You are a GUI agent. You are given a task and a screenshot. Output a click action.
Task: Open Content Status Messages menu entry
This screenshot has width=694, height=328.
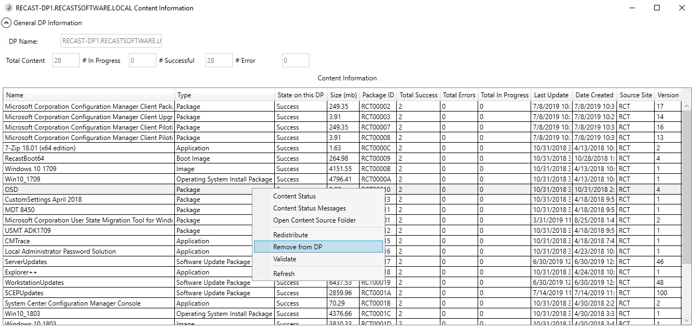pos(319,208)
